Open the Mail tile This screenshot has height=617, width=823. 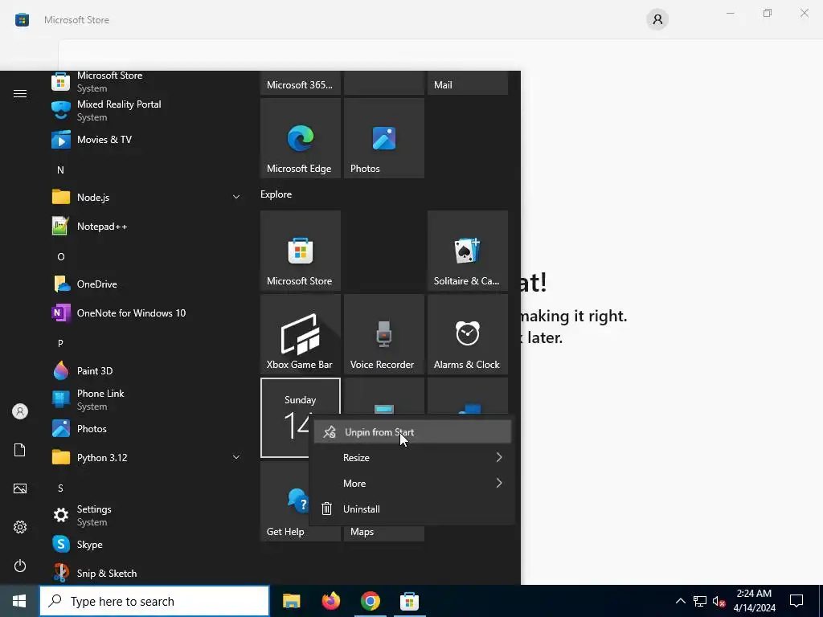tap(468, 83)
